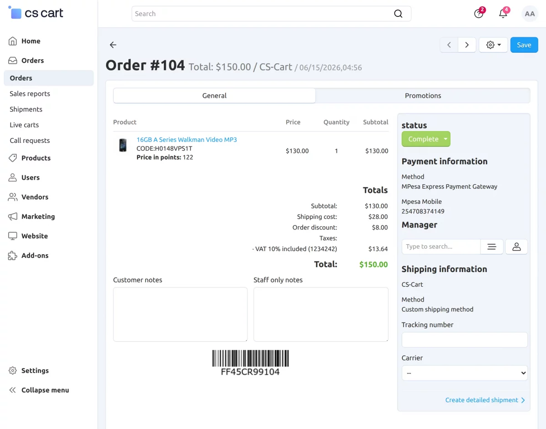The height and width of the screenshot is (429, 546).
Task: Go to next order with right chevron
Action: [x=467, y=45]
